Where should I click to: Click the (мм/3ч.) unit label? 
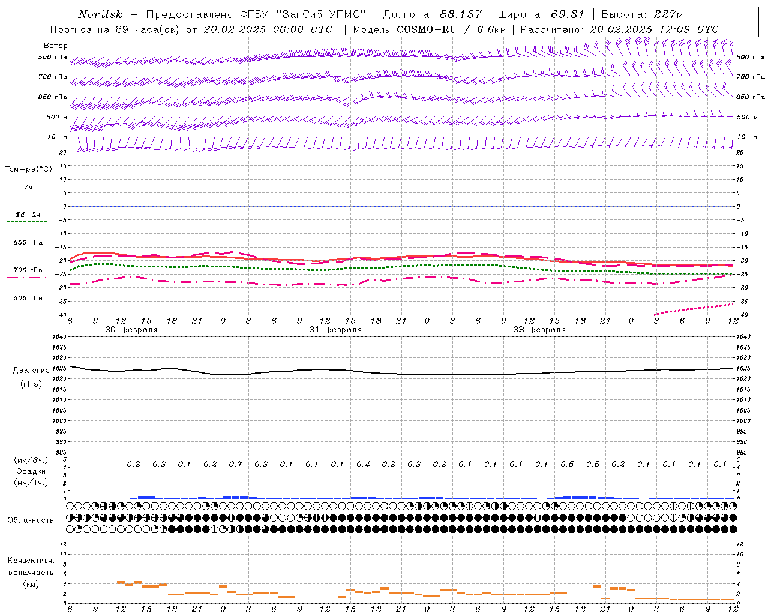coord(31,460)
